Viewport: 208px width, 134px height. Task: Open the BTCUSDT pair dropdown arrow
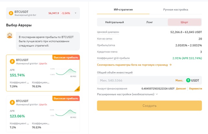coord(75,13)
